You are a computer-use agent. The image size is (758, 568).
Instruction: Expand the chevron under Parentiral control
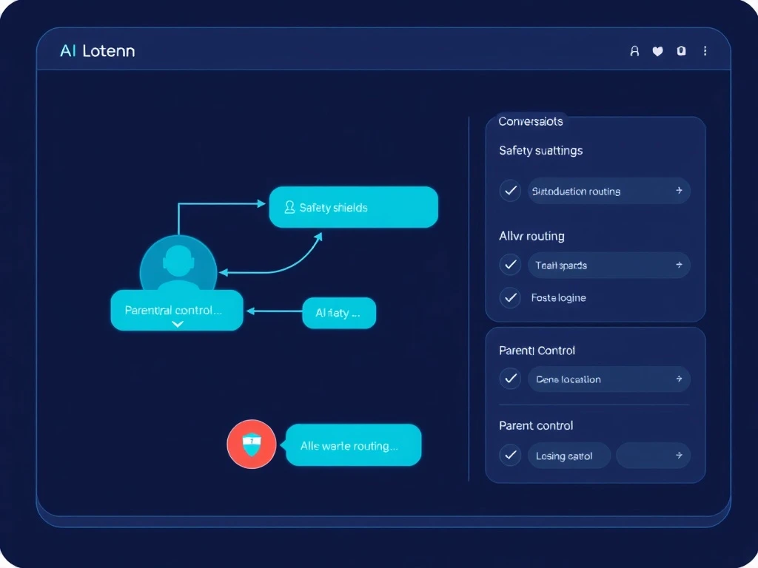[178, 324]
